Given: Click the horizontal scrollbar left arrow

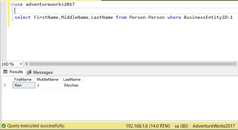Looking at the screenshot, I should [26, 64].
